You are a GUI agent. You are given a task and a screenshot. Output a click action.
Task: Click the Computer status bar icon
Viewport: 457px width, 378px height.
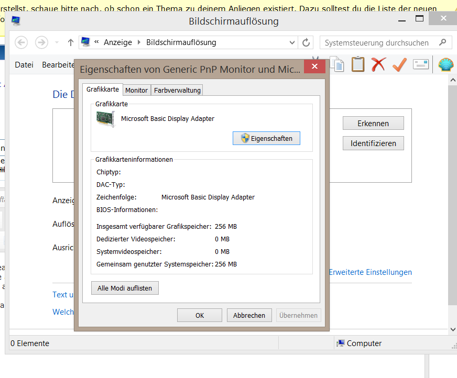(341, 343)
